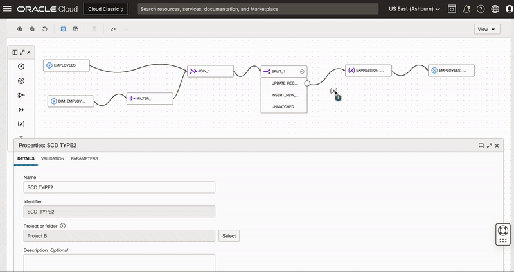Click the Select project button
This screenshot has height=272, width=514.
pyautogui.click(x=229, y=236)
